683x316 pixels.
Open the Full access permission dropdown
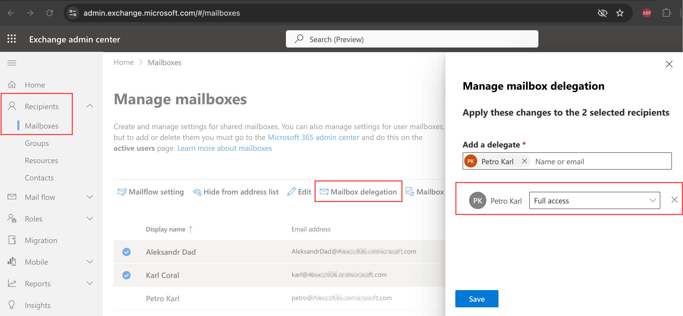click(595, 201)
